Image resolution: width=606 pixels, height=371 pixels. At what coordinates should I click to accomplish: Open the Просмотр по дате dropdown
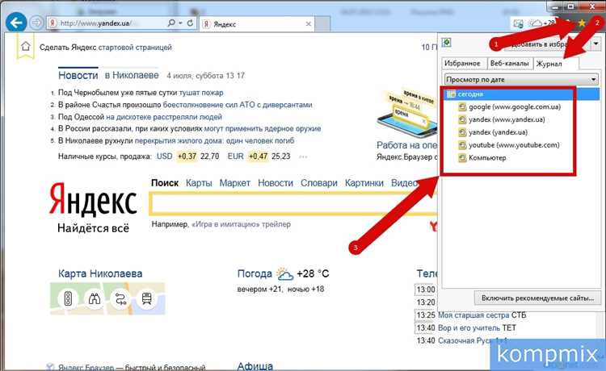[521, 80]
